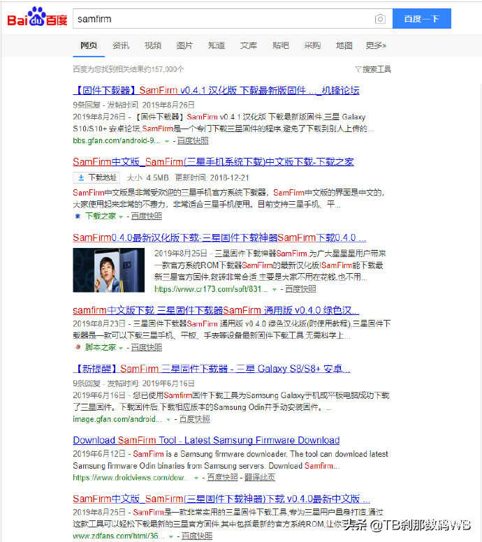Image resolution: width=482 pixels, height=542 pixels.
Task: Open 【新提醒】SamFirm Galaxy S8/S8+ result
Action: pyautogui.click(x=212, y=369)
